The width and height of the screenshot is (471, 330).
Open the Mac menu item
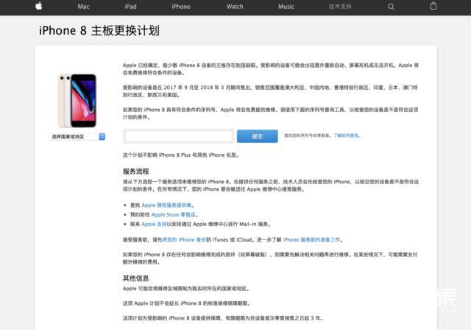[x=84, y=7]
